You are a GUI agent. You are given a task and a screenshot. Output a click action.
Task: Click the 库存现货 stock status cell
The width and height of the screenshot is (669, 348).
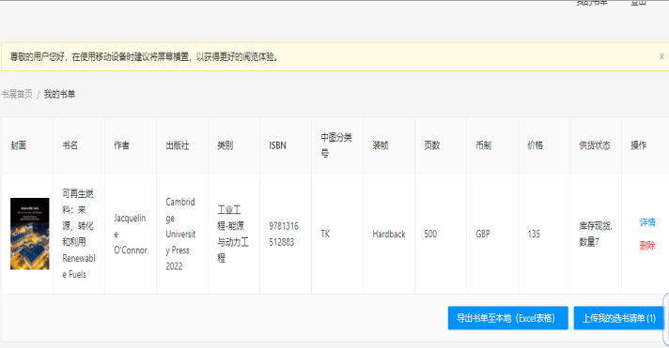(596, 234)
